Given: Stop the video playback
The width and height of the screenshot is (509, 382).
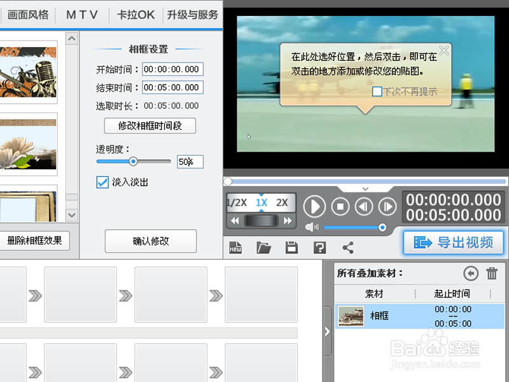Looking at the screenshot, I should coord(340,206).
